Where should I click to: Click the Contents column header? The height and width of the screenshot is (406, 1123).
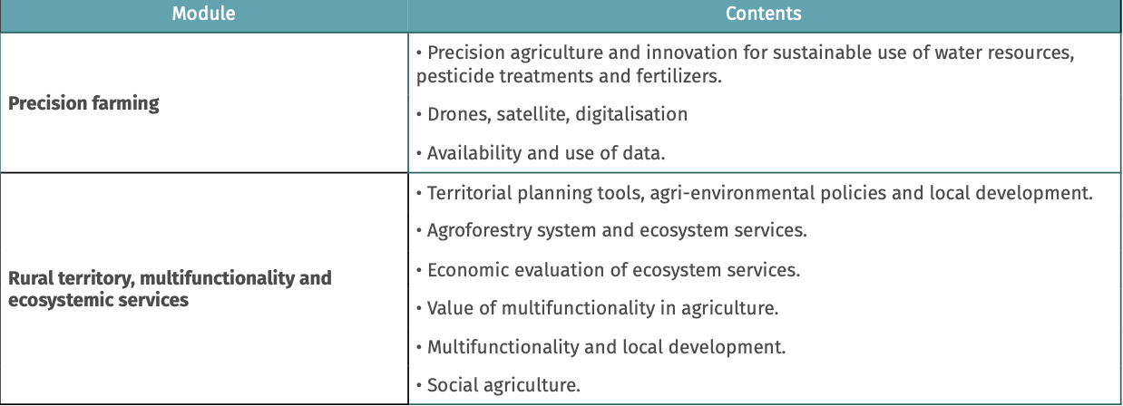765,14
